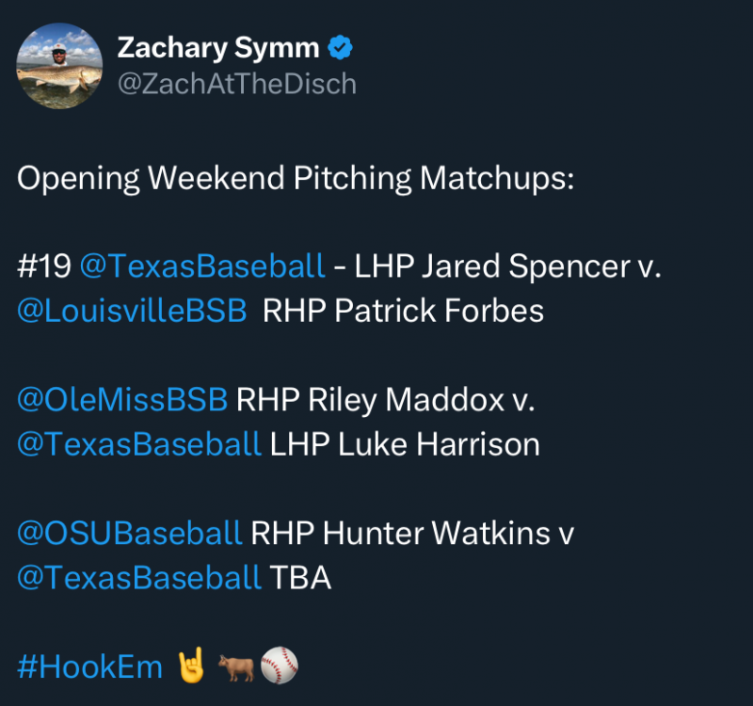Click the Zachary Symm display name
The height and width of the screenshot is (706, 753).
point(217,47)
